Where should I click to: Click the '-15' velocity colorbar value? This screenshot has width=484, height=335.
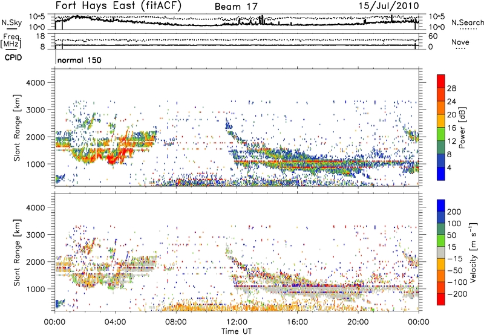455,259
